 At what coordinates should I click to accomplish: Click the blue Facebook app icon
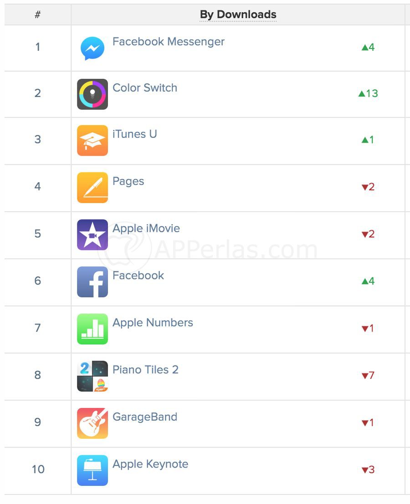tap(92, 282)
